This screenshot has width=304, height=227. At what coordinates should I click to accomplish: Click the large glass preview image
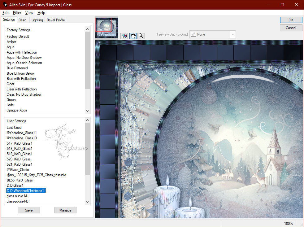tap(199, 129)
